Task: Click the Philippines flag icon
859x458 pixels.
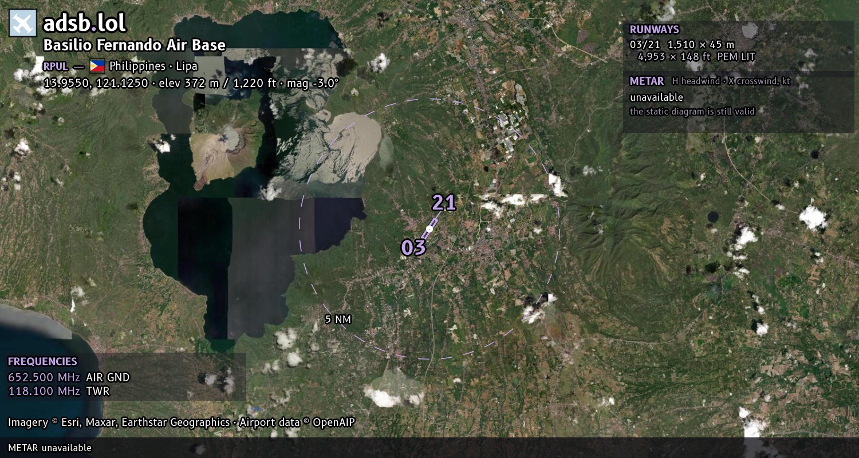Action: tap(97, 66)
